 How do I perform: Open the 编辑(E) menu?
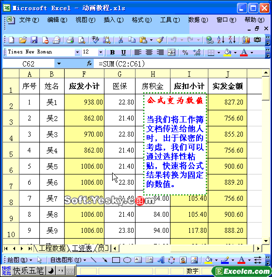coord(57,20)
